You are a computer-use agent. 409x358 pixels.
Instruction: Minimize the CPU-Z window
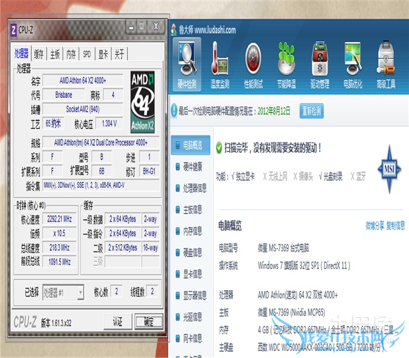[131, 27]
